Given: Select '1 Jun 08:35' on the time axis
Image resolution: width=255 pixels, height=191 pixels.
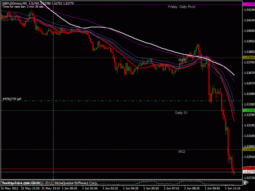Looking at the screenshot, I should click(x=192, y=189).
